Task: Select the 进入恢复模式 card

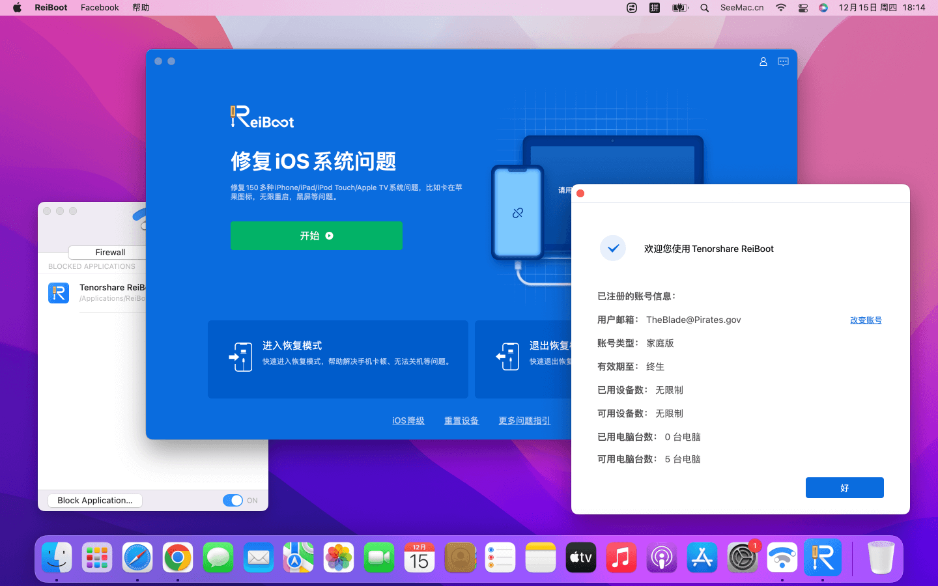Action: click(x=338, y=359)
